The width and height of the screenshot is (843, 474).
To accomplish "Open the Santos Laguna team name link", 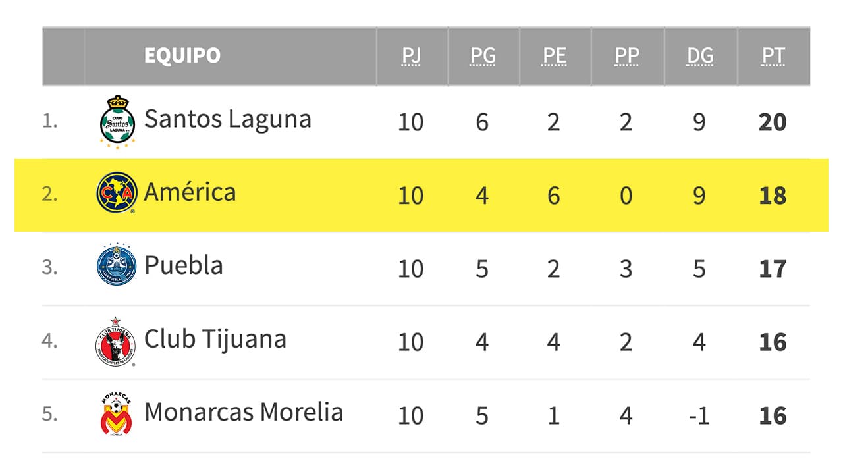I will (227, 119).
